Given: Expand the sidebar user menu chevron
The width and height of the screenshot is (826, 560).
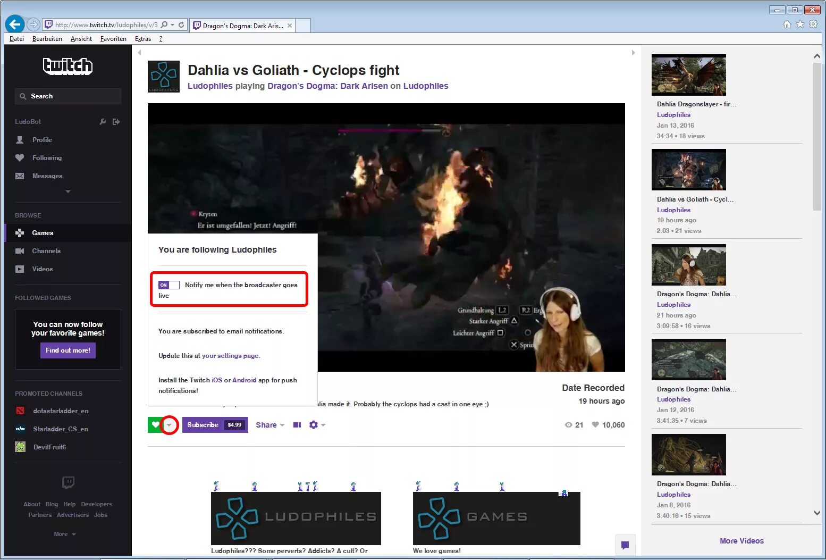Looking at the screenshot, I should click(68, 191).
